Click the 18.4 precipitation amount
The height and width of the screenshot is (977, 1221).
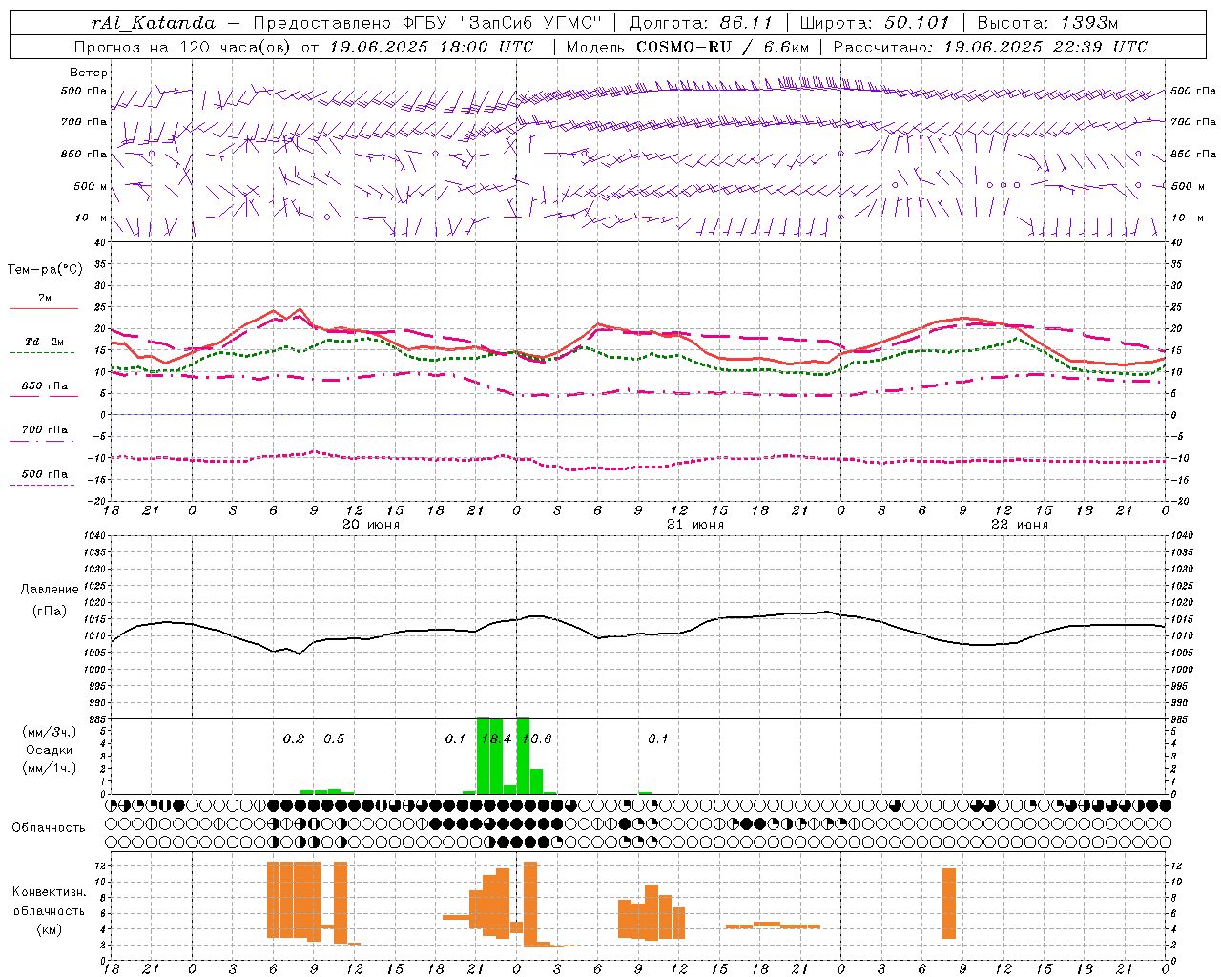496,738
